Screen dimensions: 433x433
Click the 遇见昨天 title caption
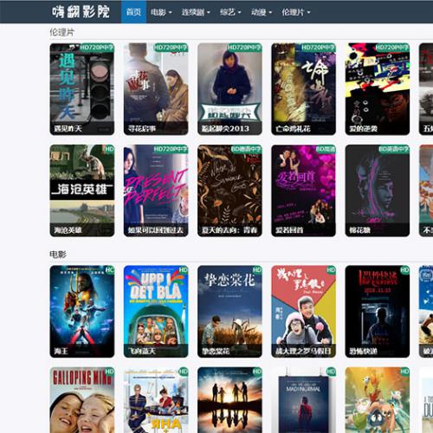68,128
